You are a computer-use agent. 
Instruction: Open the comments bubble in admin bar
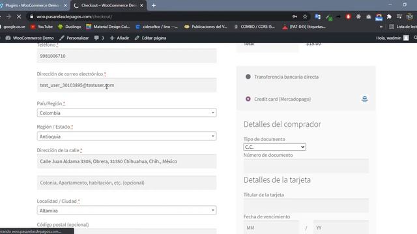click(x=99, y=38)
